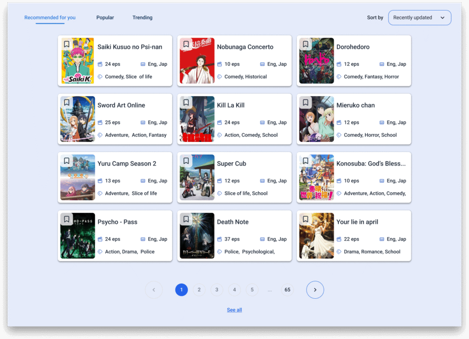The image size is (469, 339).
Task: Click the previous page left chevron
Action: tap(154, 290)
